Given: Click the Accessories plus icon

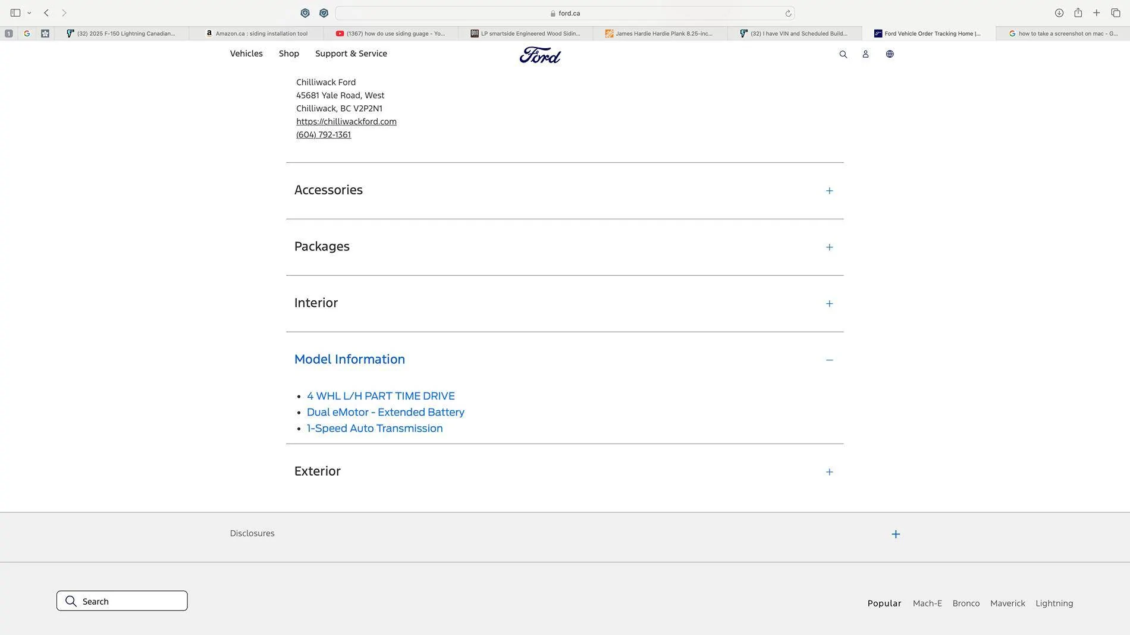Looking at the screenshot, I should [x=829, y=191].
